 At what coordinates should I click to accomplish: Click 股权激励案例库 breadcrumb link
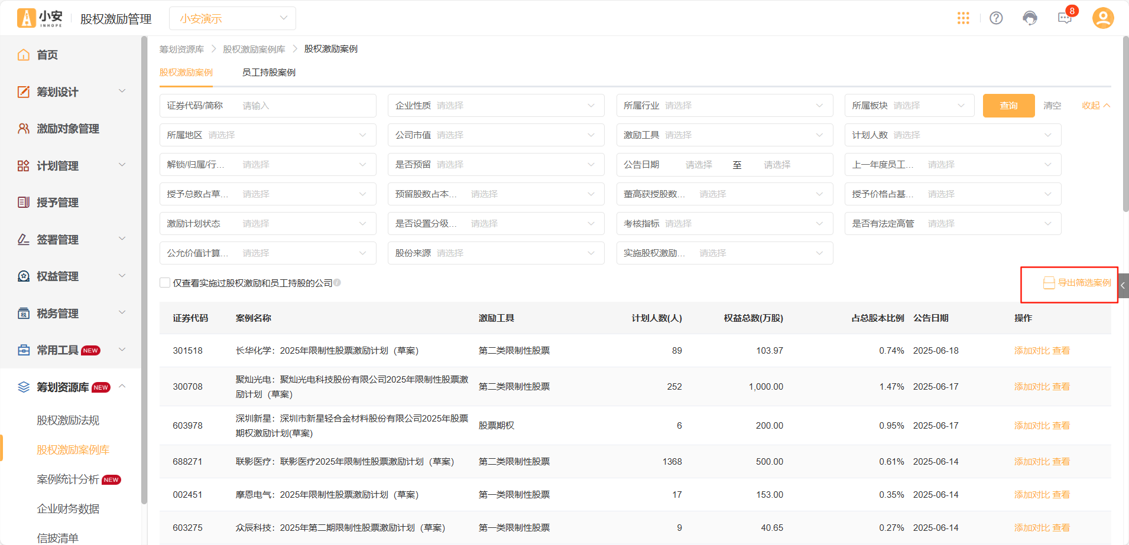[x=254, y=49]
